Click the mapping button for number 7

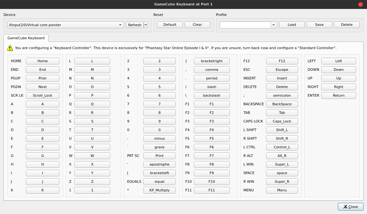point(159,104)
